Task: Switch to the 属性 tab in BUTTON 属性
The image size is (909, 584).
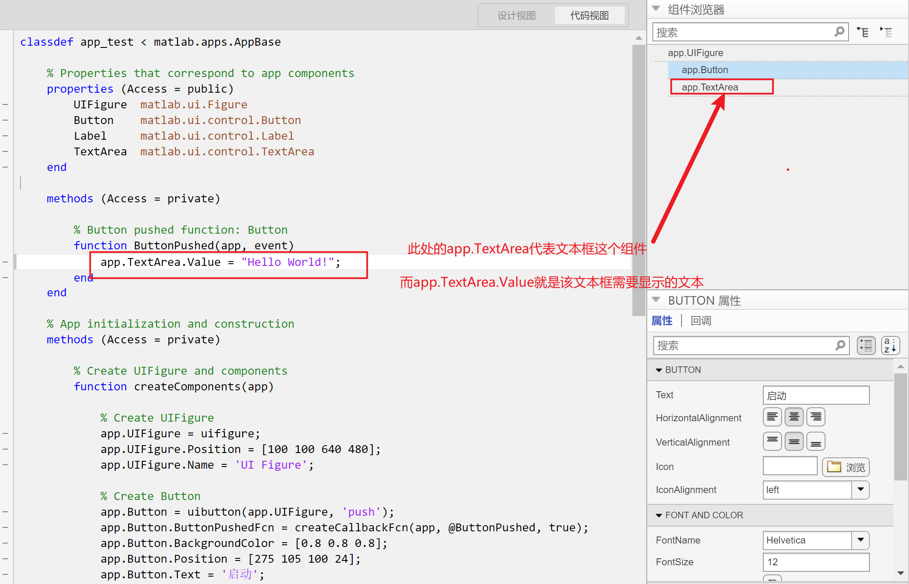Action: pos(662,321)
